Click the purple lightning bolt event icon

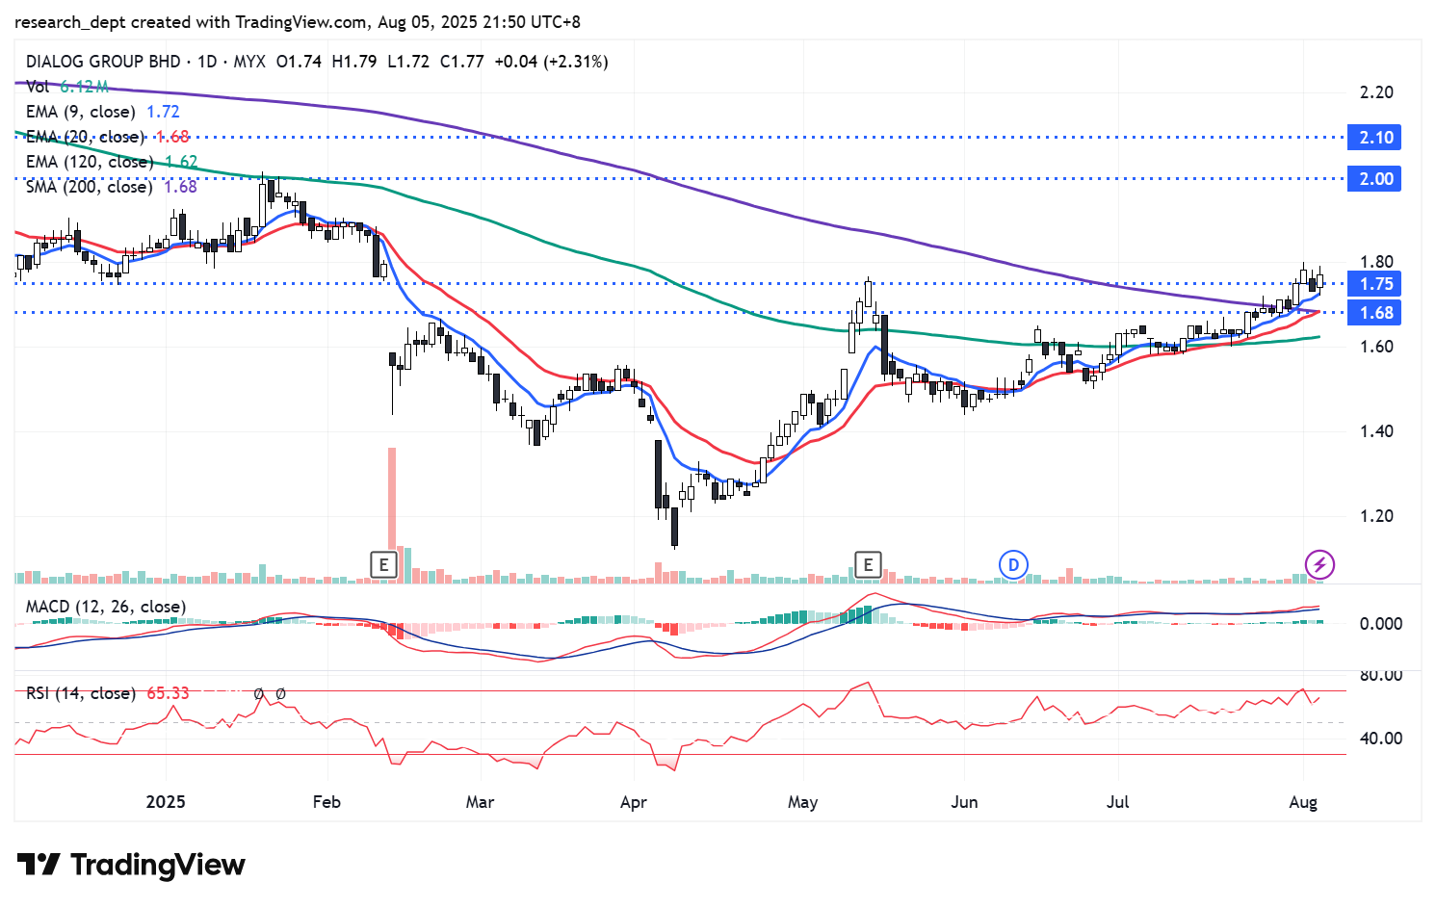[1319, 564]
